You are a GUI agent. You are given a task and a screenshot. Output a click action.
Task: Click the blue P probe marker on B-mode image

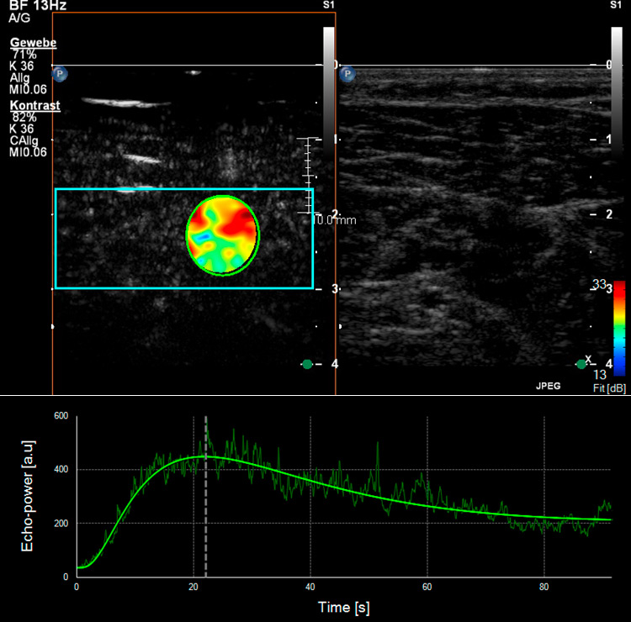[x=345, y=75]
